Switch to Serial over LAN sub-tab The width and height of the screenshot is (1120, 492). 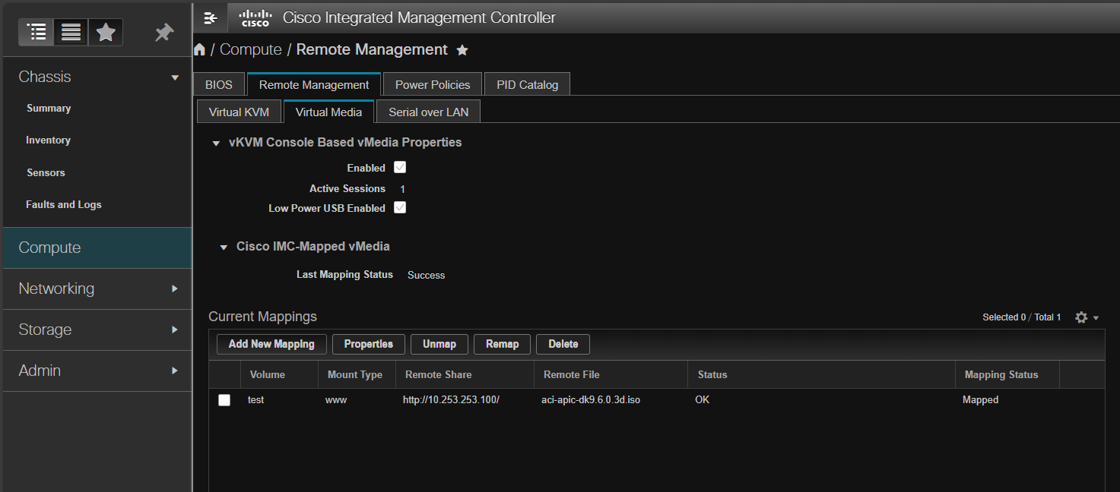(429, 112)
